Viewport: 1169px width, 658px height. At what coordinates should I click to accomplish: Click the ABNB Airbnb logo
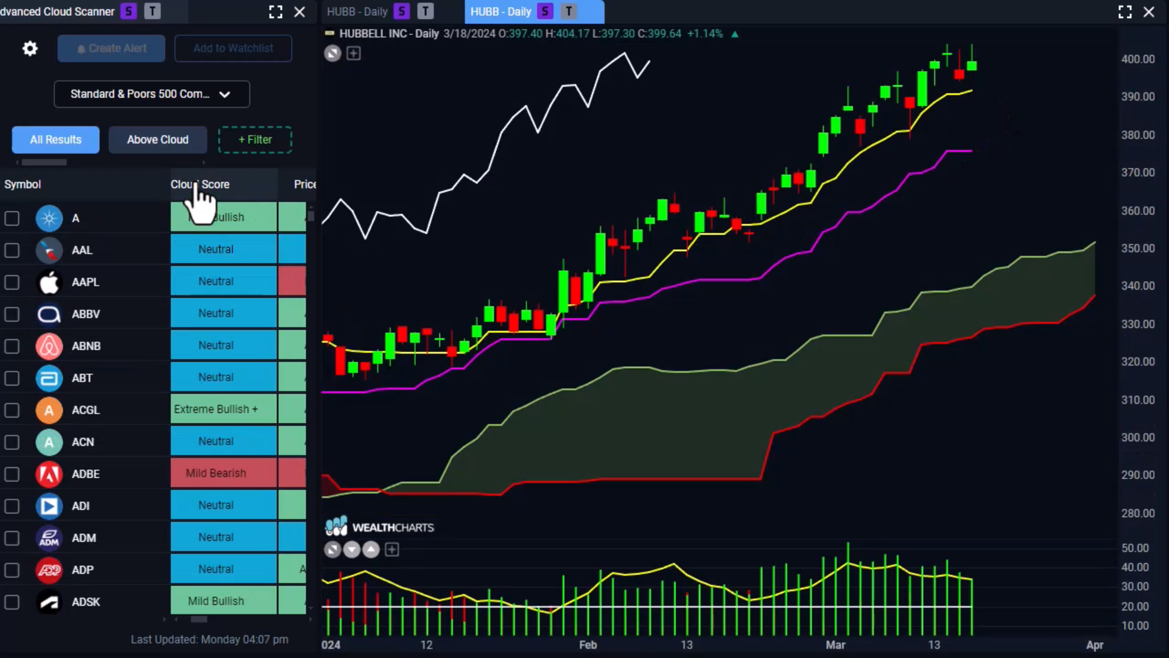[49, 346]
